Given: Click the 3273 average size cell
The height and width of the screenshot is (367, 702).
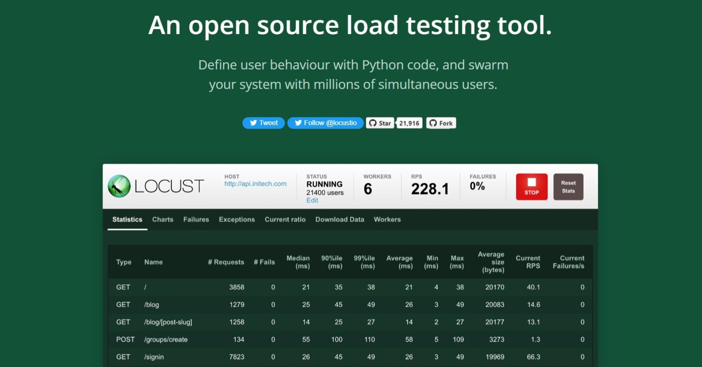Looking at the screenshot, I should 497,339.
